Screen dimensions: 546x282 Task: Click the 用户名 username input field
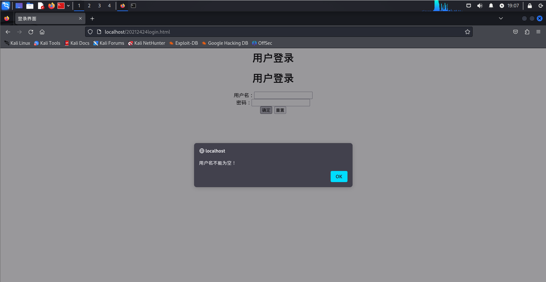283,95
